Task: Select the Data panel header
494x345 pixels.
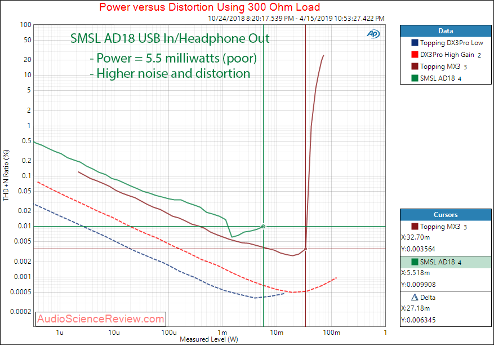Action: 446,31
